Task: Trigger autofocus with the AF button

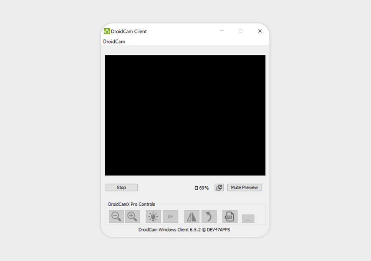Action: point(171,216)
